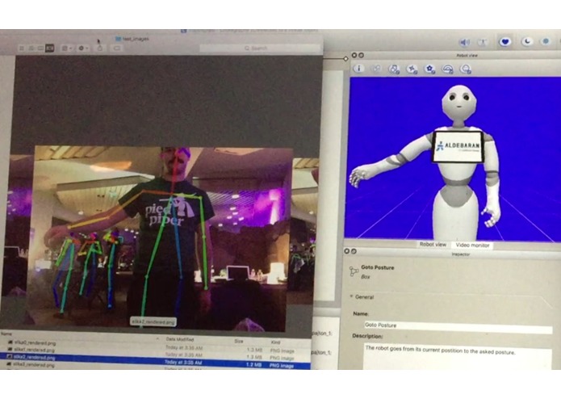561x399 pixels.
Task: Put robot to rest with moon icon
Action: 526,41
